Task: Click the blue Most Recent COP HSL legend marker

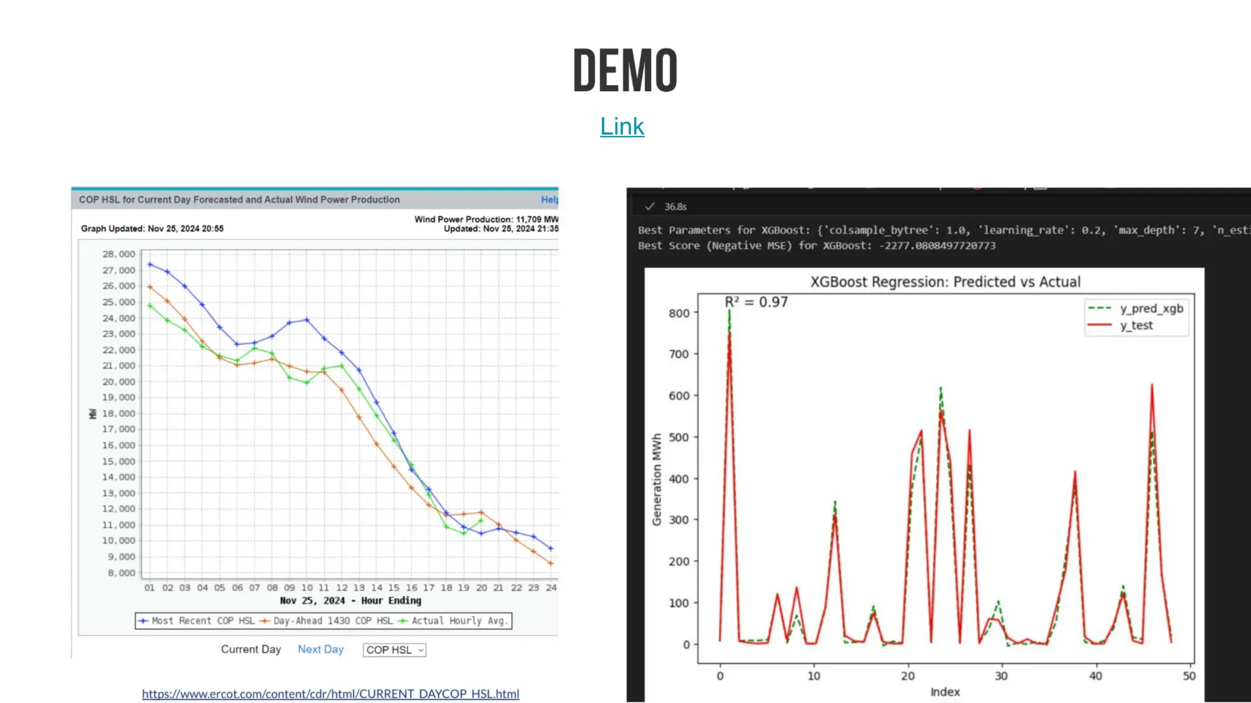Action: [143, 621]
